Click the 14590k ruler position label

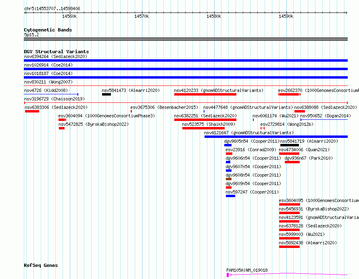(286, 16)
